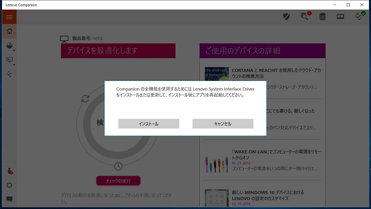Click the チェックの実行 button
The width and height of the screenshot is (371, 209).
118,180
